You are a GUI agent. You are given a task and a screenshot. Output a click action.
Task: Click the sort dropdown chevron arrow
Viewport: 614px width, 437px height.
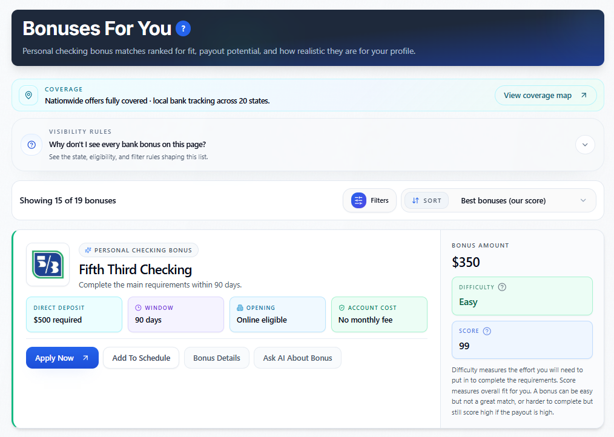(583, 200)
